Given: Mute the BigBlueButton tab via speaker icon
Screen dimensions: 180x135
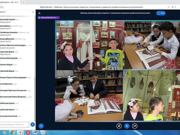Looking at the screenshot, I should coord(16,2).
